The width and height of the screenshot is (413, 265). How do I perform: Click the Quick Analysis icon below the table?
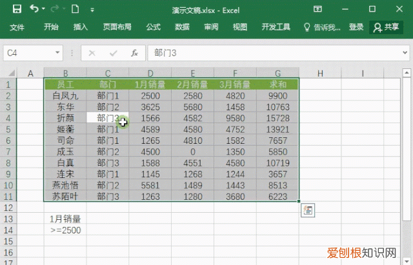308,210
